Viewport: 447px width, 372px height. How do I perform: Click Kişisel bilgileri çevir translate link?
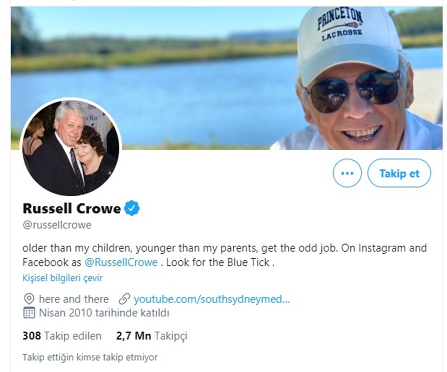[x=62, y=278]
